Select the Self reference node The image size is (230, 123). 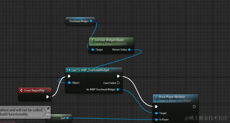tap(59, 118)
